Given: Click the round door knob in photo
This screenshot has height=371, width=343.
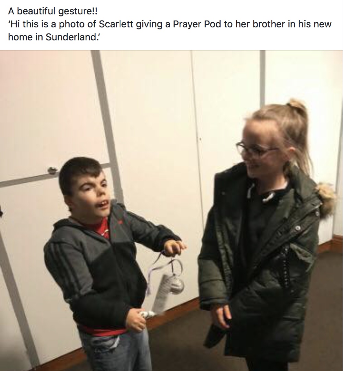Looking at the screenshot, I should tap(52, 170).
